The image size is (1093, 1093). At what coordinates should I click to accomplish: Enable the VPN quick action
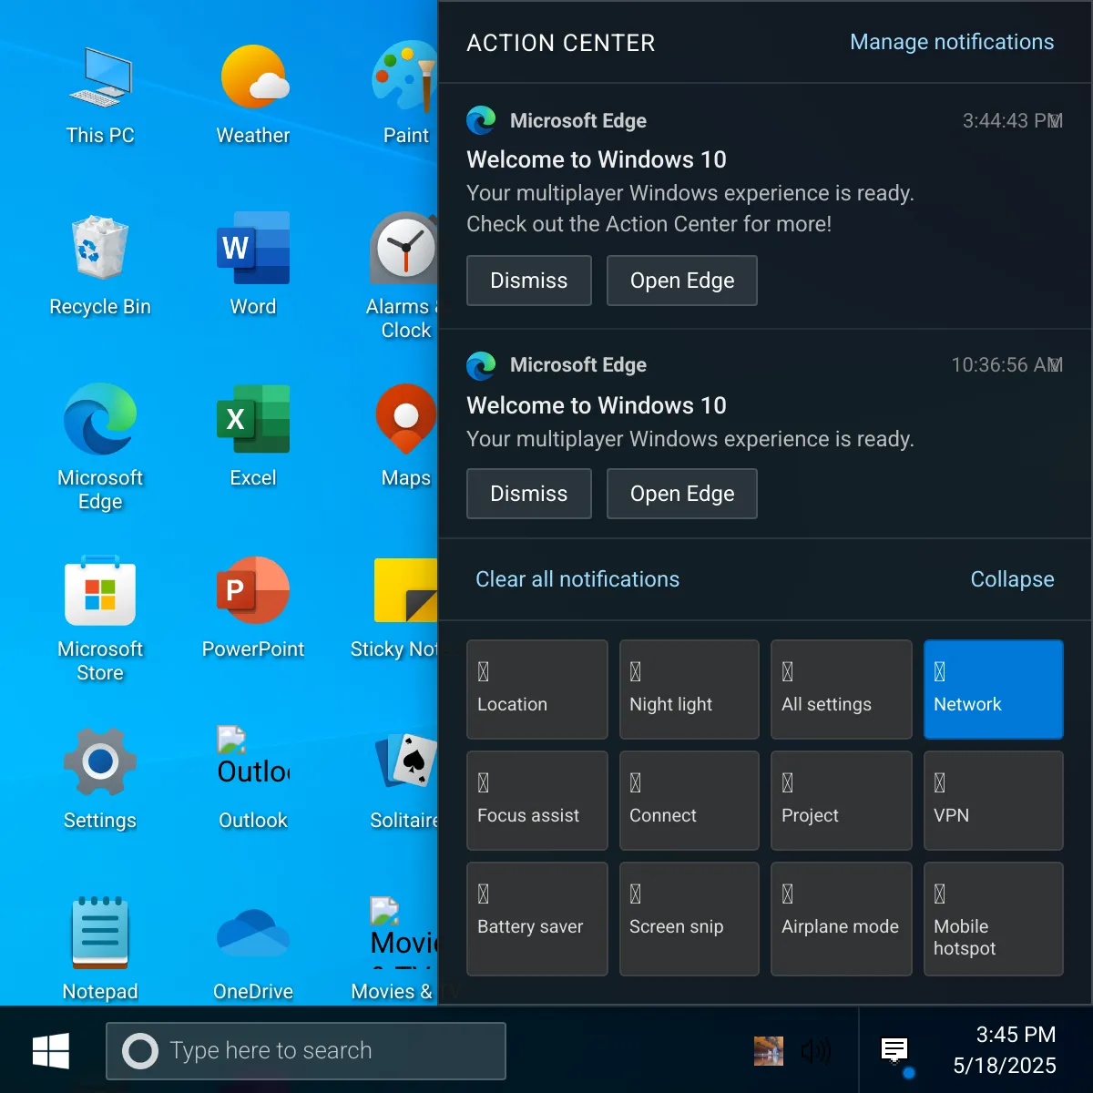pos(994,801)
